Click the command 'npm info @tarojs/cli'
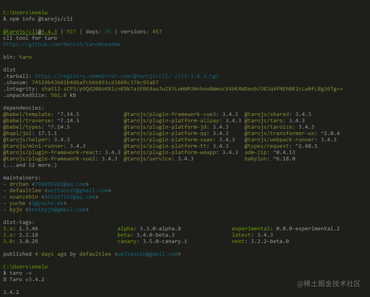370x297 pixels. pyautogui.click(x=41, y=19)
